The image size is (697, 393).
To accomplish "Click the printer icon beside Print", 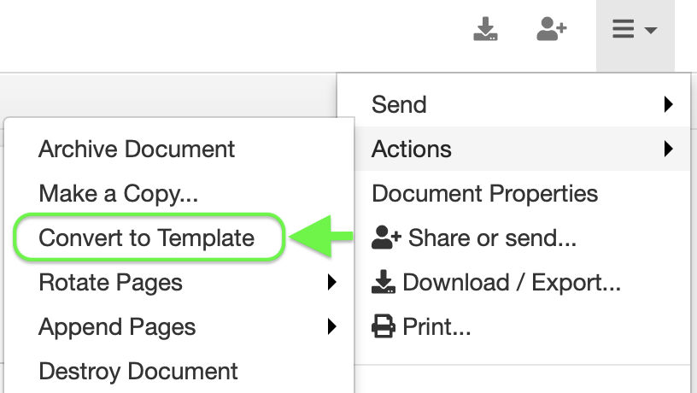I will [384, 326].
